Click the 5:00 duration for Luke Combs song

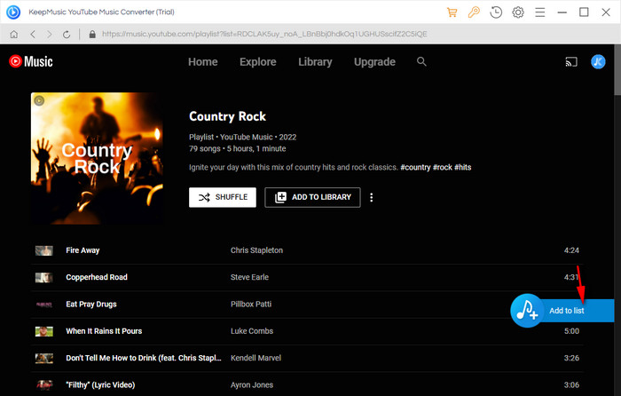pos(571,331)
